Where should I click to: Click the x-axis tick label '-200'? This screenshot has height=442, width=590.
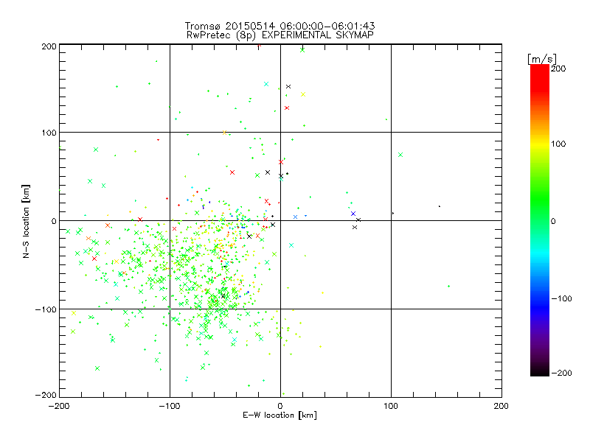pos(59,406)
